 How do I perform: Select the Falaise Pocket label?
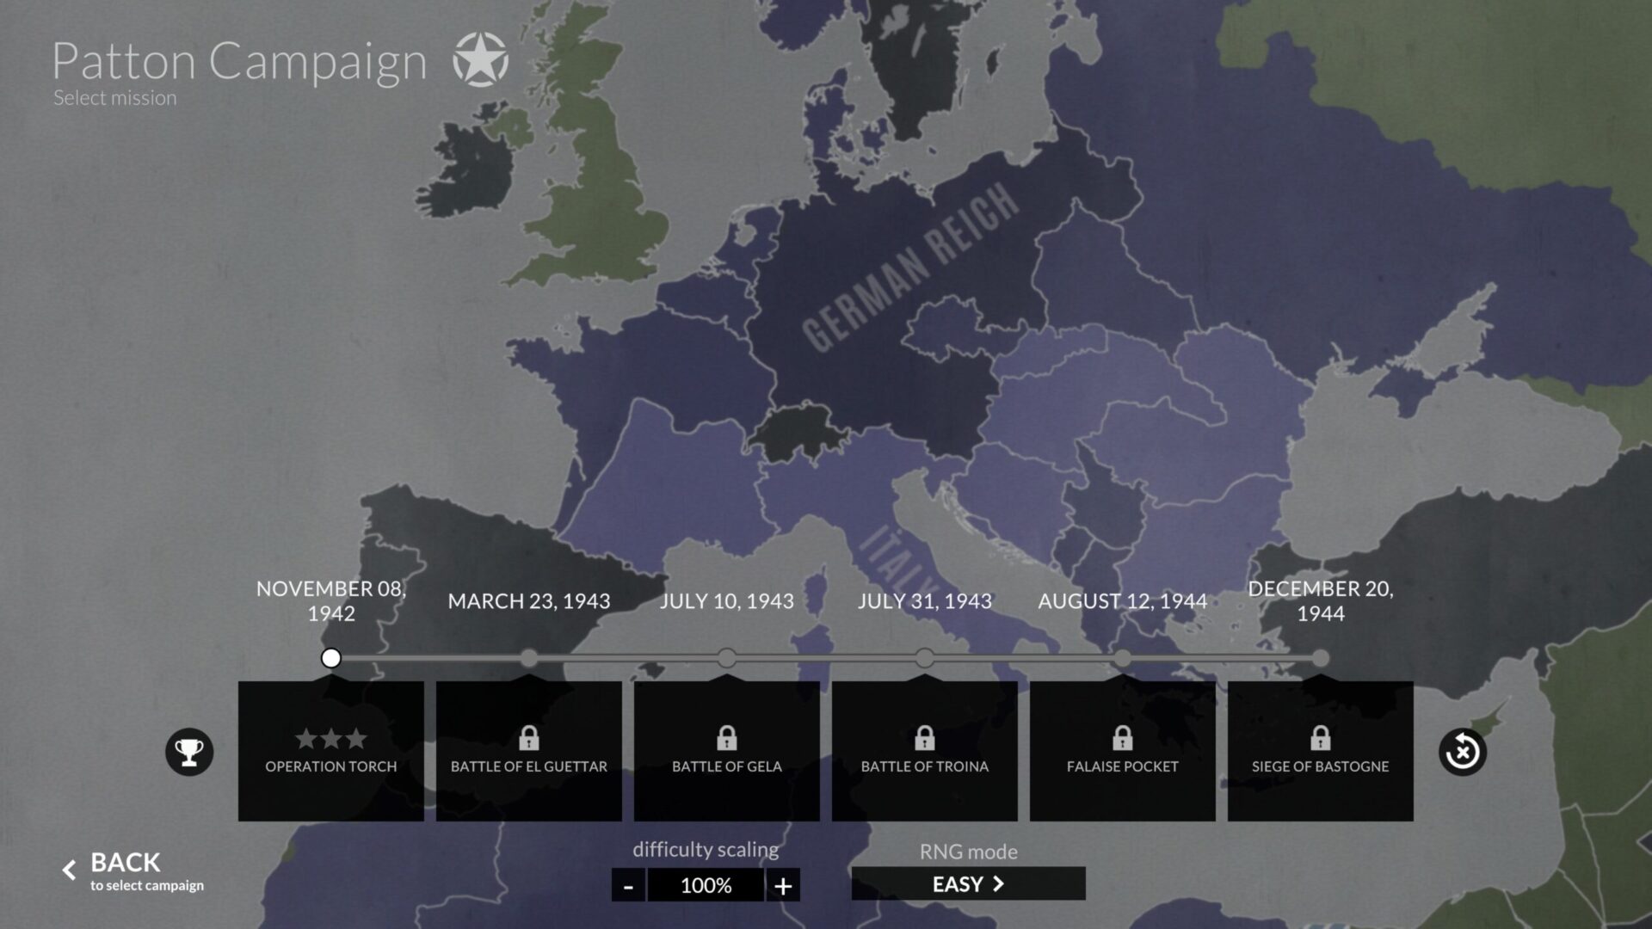pos(1123,766)
